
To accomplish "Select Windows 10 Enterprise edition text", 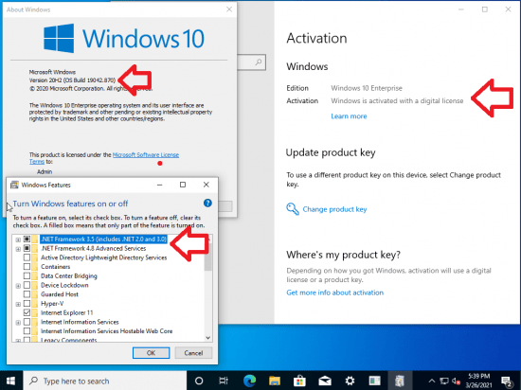I will click(x=367, y=88).
